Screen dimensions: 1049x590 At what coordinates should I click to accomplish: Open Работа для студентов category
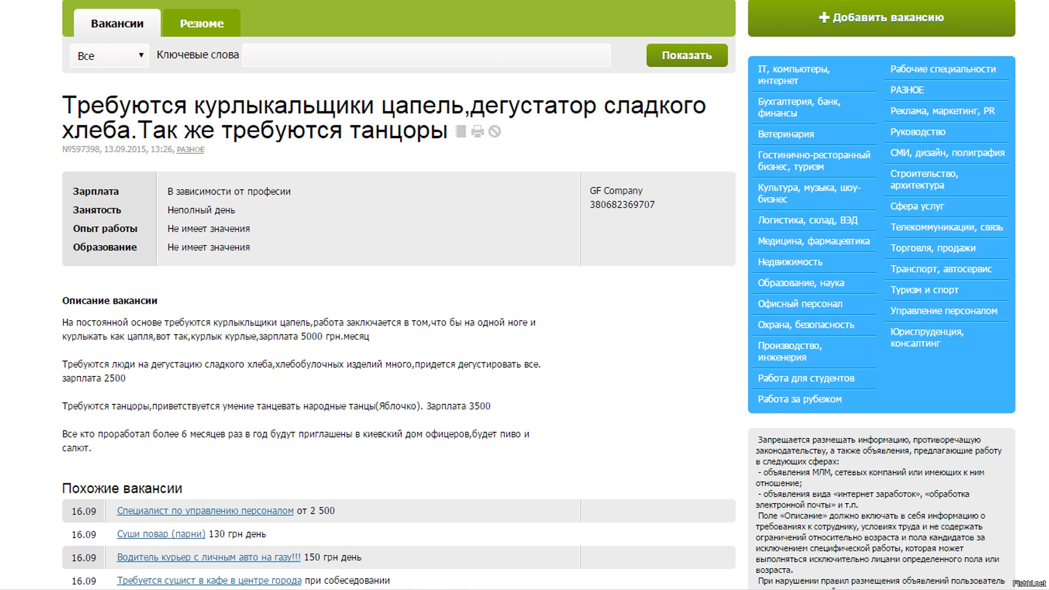[806, 378]
